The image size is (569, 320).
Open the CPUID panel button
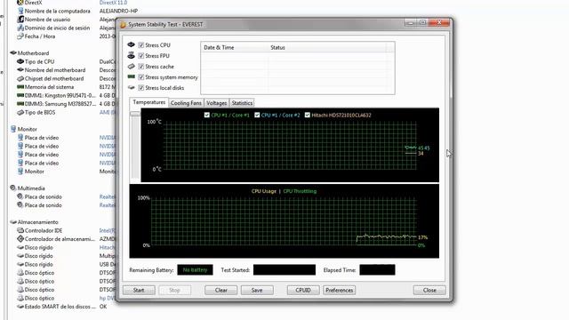303,291
